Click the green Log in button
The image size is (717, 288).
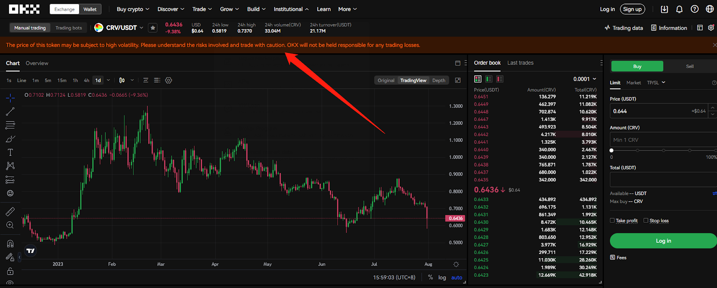[x=663, y=241]
